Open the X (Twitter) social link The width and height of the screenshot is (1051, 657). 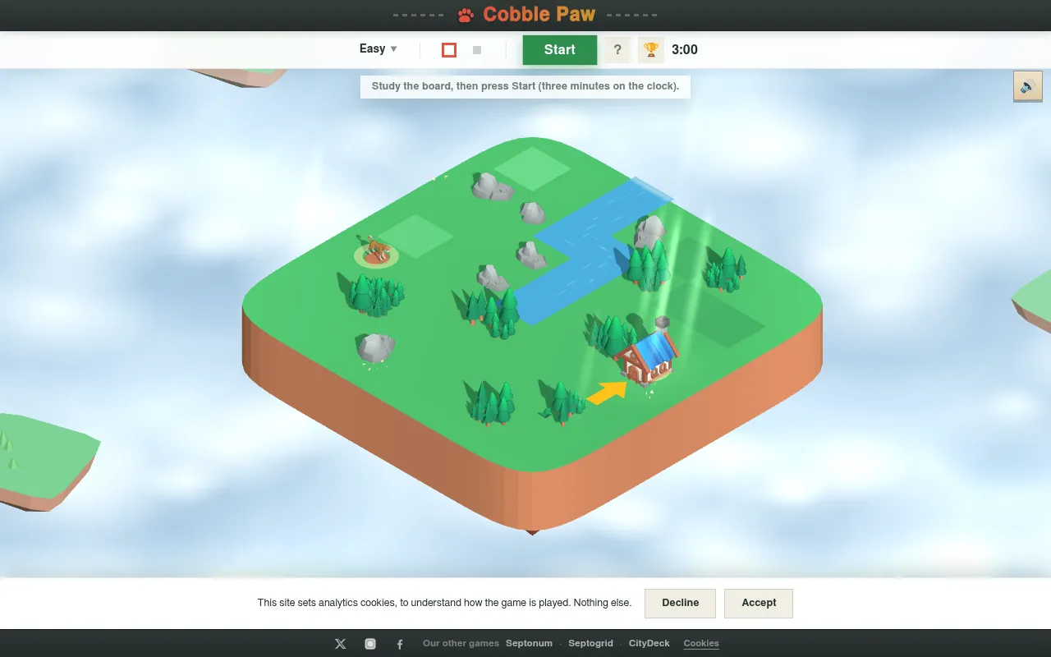[x=341, y=644]
